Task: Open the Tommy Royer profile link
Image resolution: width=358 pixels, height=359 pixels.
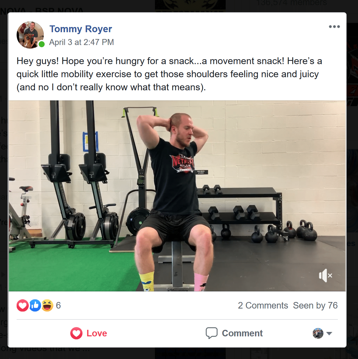Action: tap(81, 29)
